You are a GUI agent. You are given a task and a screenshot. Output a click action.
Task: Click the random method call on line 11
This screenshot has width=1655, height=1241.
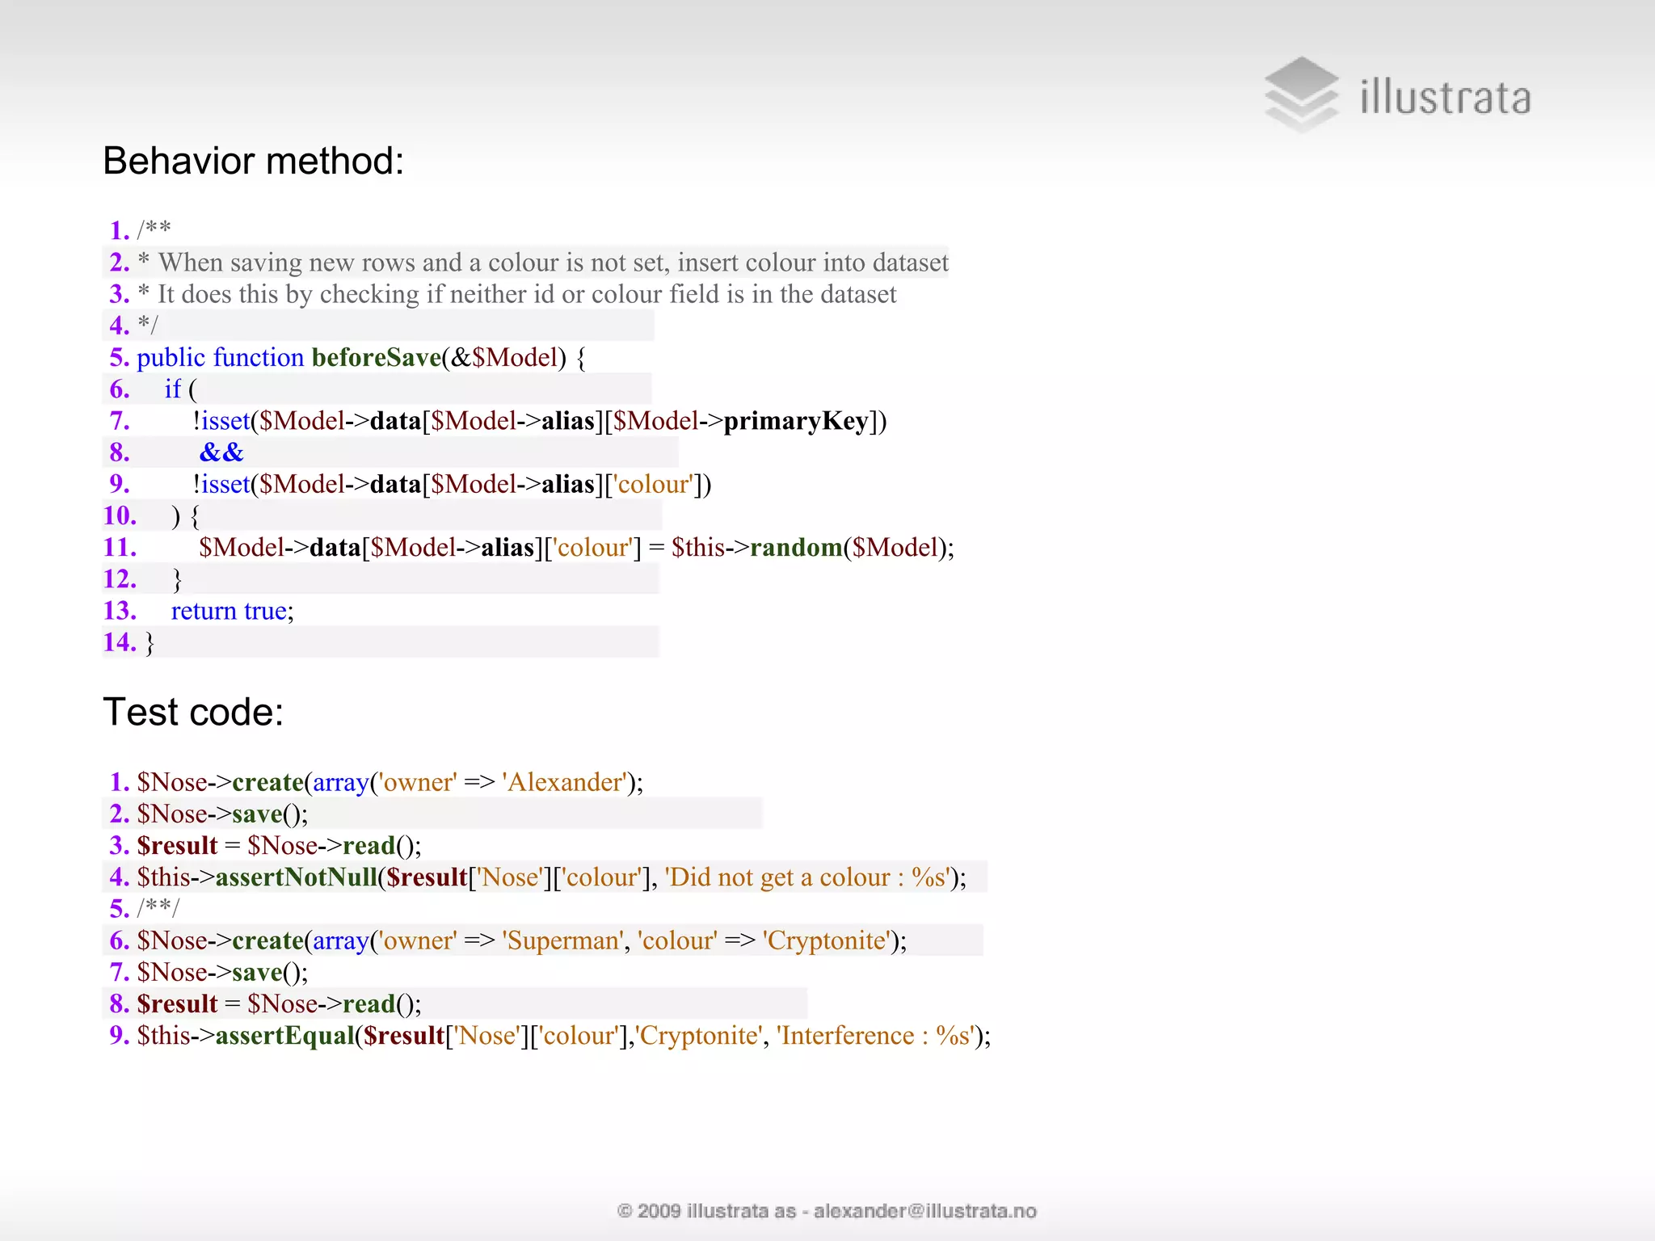pyautogui.click(x=795, y=548)
